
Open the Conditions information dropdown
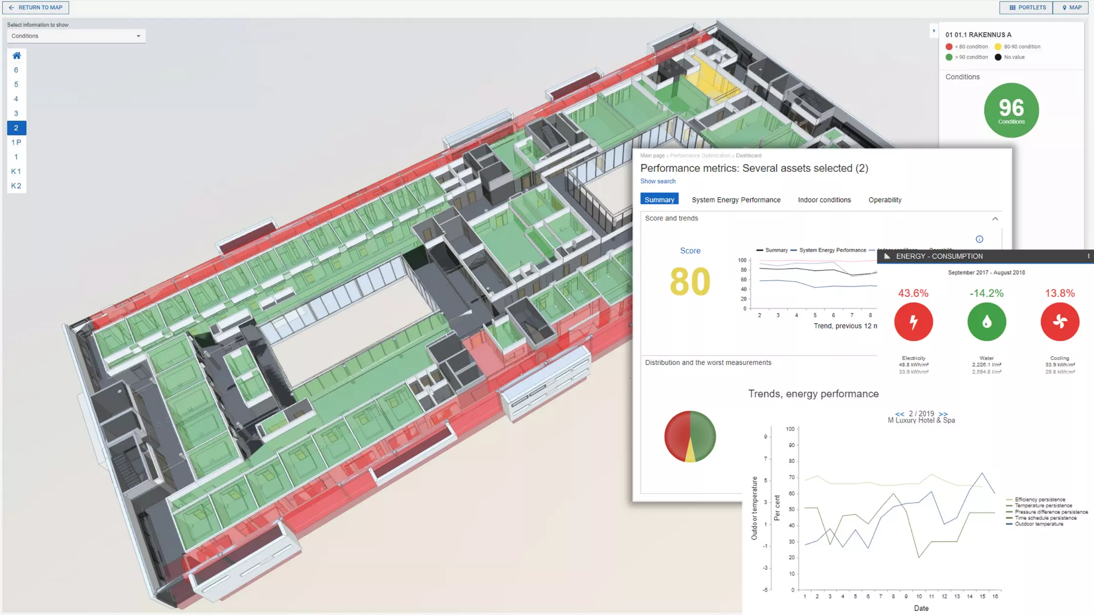(x=76, y=36)
